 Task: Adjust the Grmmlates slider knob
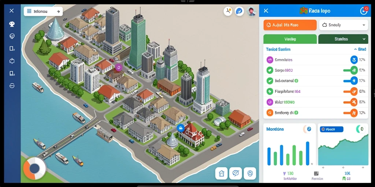pyautogui.click(x=354, y=60)
